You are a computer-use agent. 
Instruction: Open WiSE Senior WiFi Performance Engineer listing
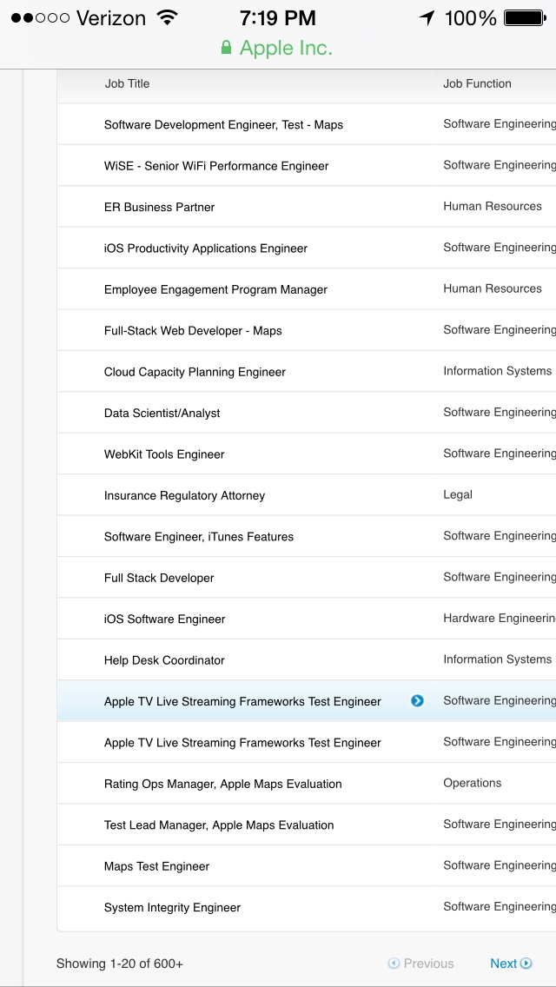pyautogui.click(x=216, y=166)
